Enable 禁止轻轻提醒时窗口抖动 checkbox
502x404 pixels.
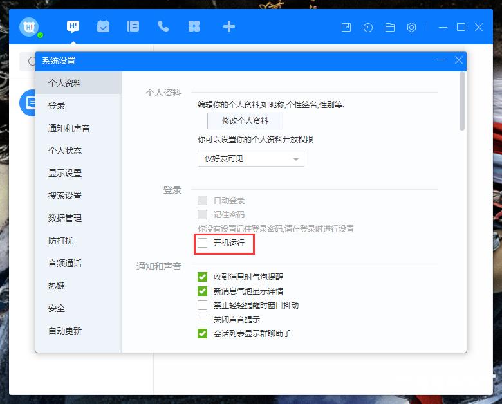point(202,305)
